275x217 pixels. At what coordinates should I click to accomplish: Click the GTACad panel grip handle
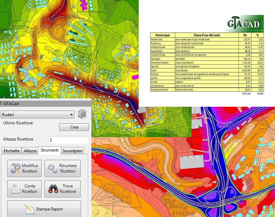click(2, 103)
